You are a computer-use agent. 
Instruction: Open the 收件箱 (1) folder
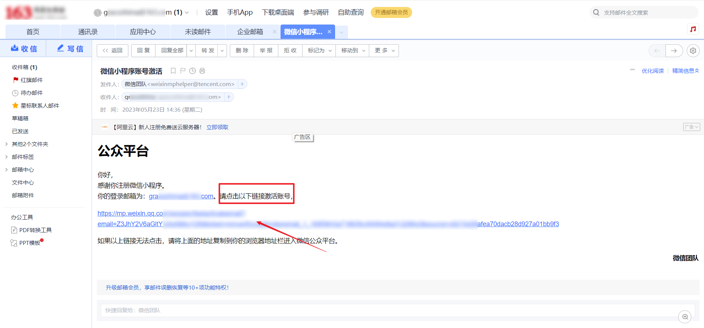25,67
